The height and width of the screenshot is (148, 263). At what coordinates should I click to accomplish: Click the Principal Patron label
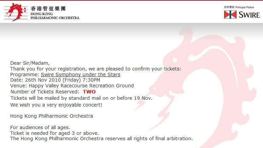tap(245, 7)
